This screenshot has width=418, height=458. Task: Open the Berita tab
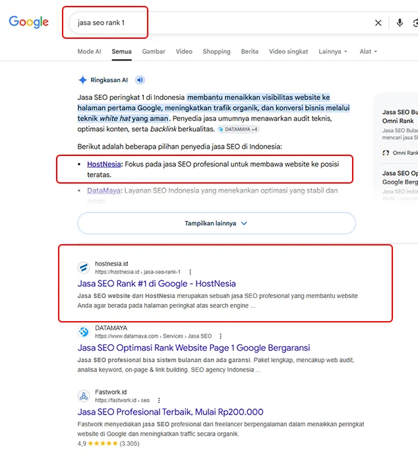click(250, 51)
